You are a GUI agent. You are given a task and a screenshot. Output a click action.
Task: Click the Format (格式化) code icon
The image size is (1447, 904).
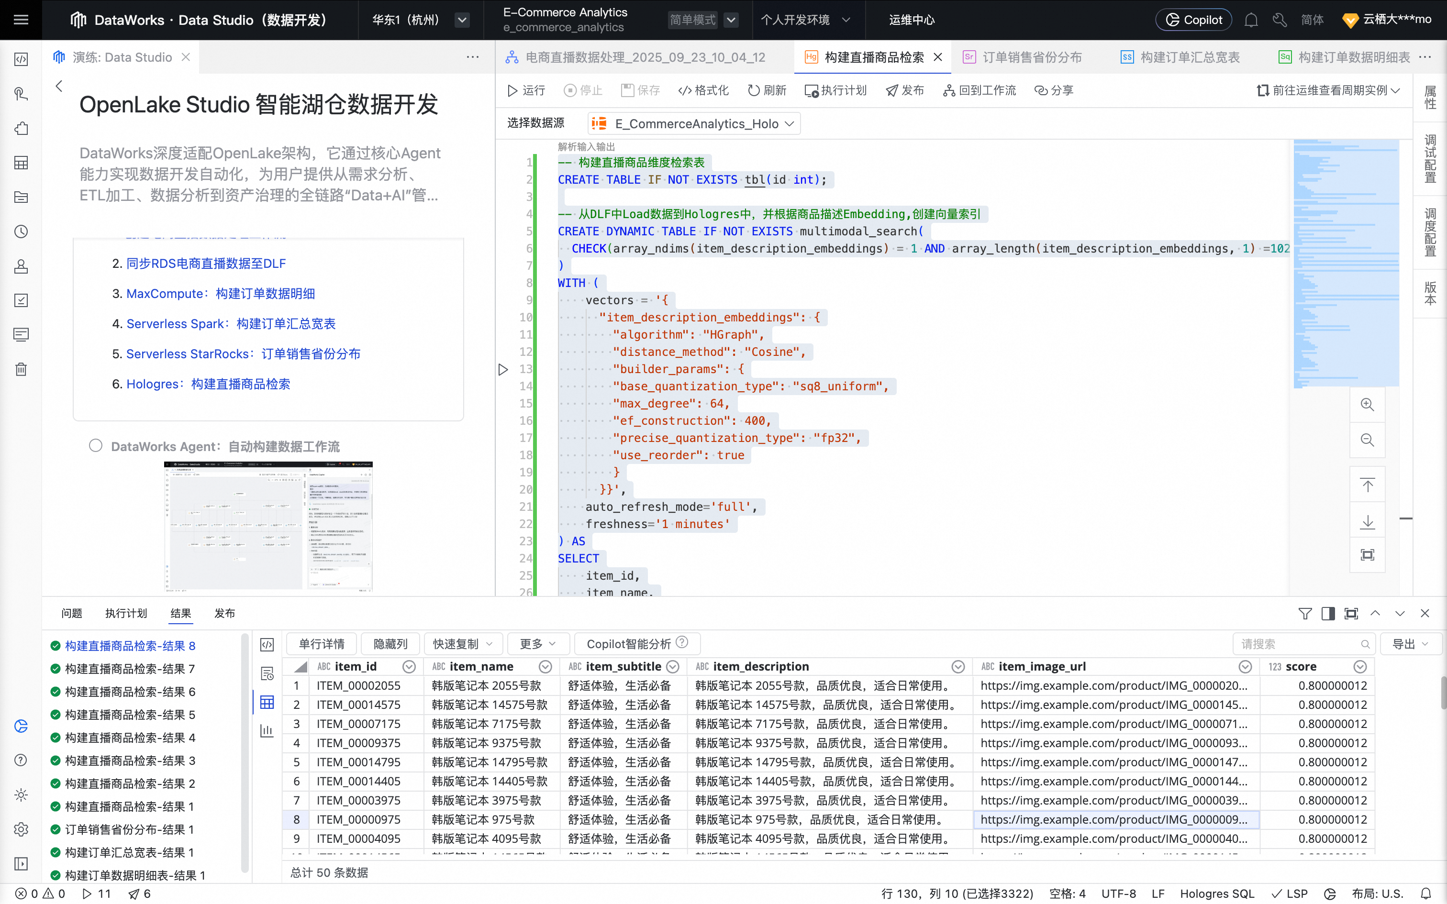(685, 90)
